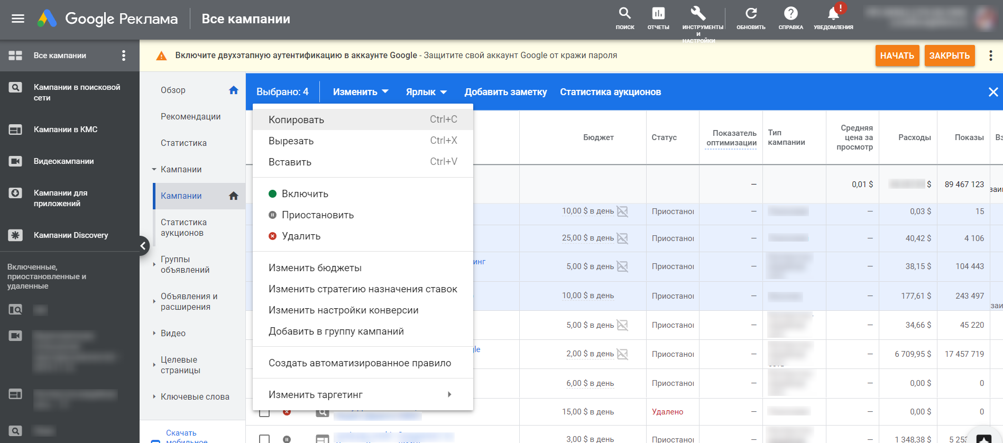Expand the Ключевые слова section
This screenshot has width=1003, height=443.
pos(195,397)
